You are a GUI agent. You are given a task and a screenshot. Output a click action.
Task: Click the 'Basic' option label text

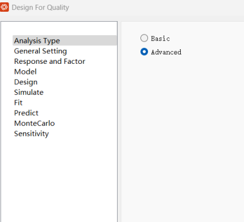pos(160,39)
